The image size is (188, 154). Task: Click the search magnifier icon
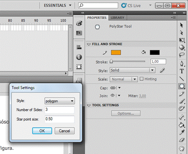(82, 5)
